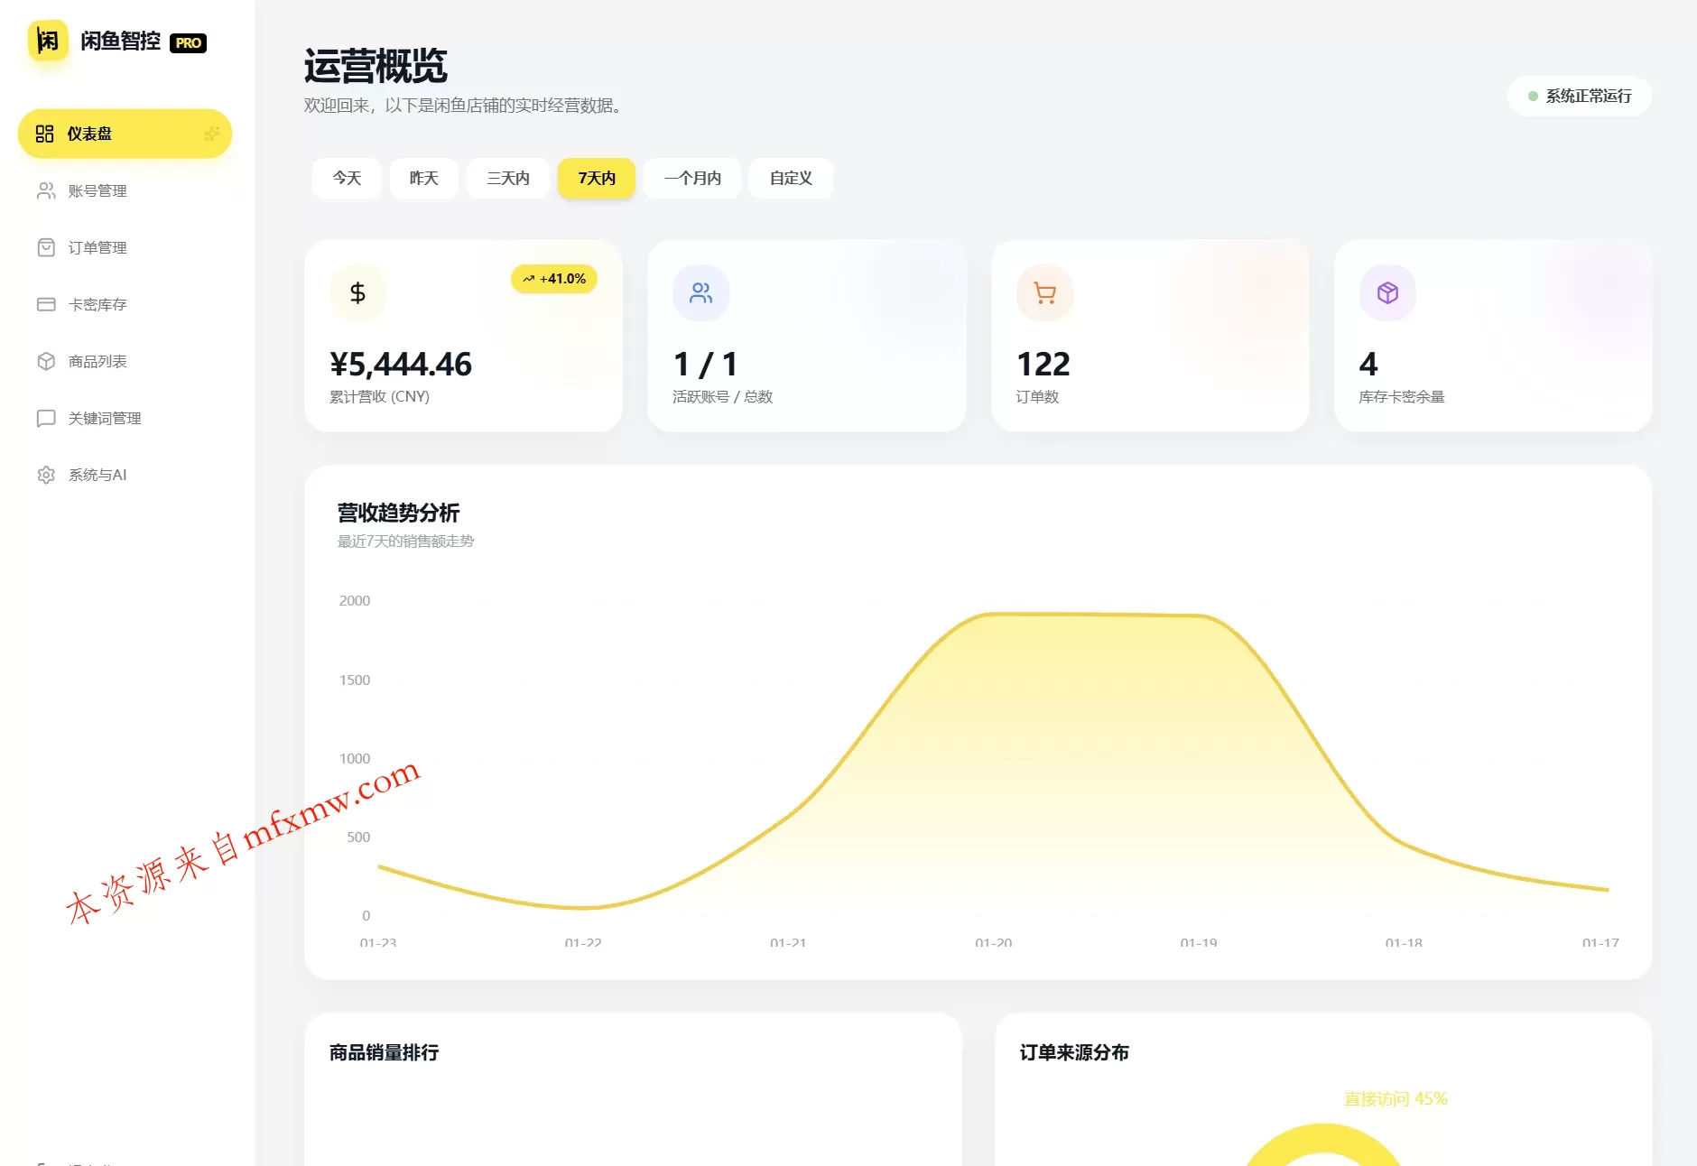Click the 闲鱼智控 logo icon

(48, 41)
